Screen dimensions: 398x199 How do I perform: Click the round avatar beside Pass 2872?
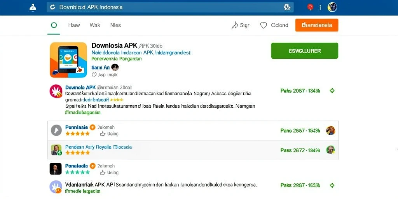click(x=330, y=150)
